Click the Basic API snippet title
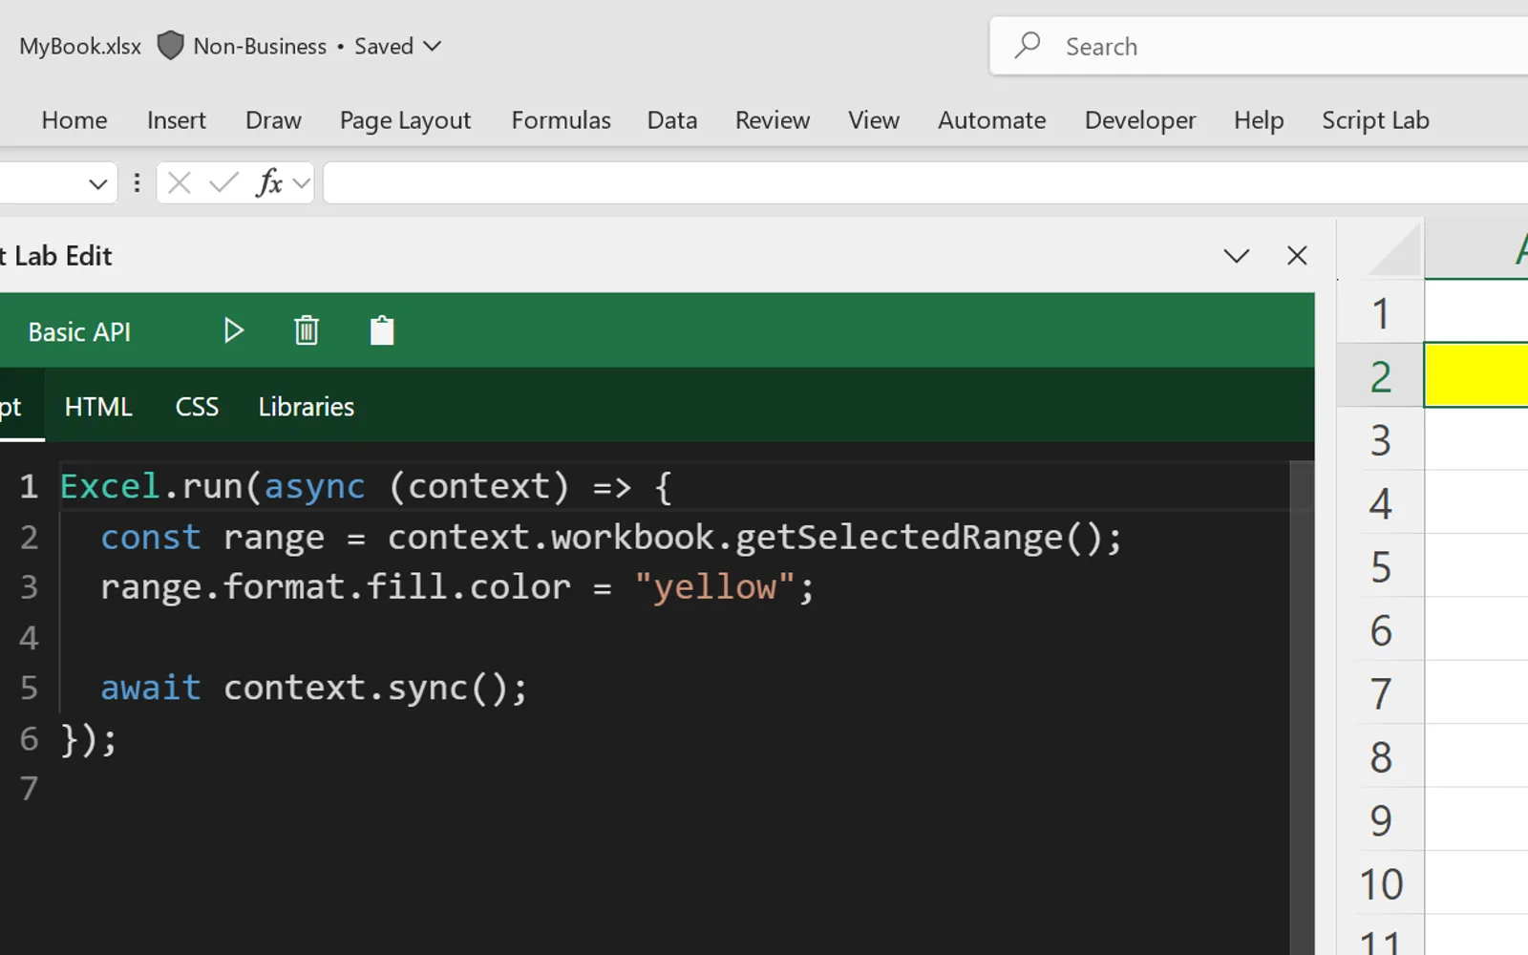The height and width of the screenshot is (955, 1528). tap(79, 331)
